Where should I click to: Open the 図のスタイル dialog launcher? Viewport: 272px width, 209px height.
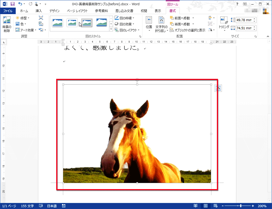(x=140, y=37)
